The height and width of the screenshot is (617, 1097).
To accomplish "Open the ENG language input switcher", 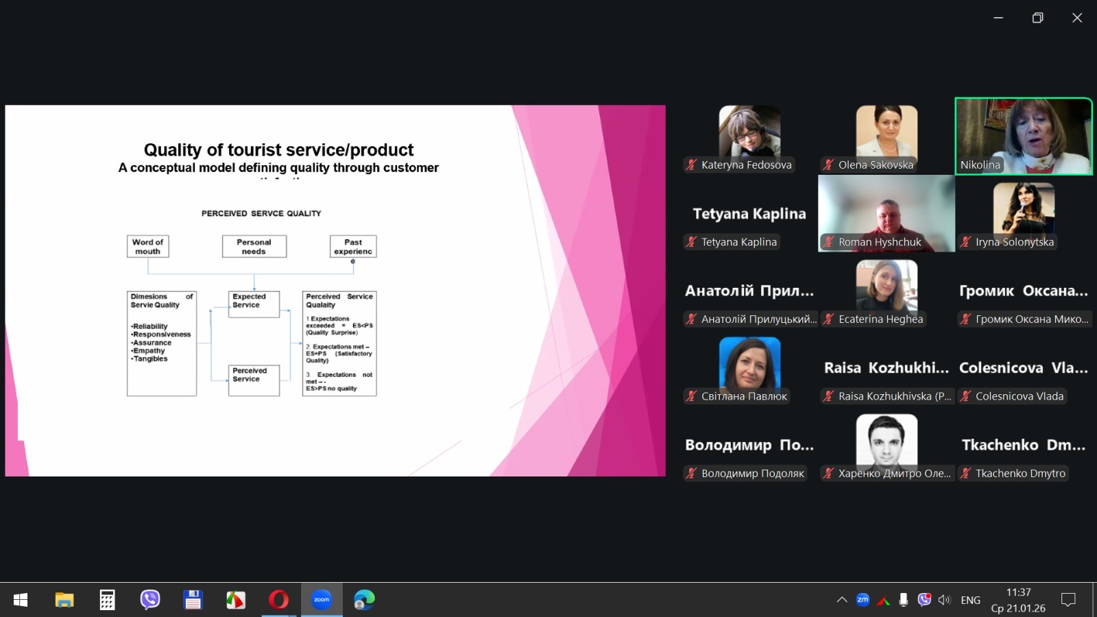I will point(970,600).
